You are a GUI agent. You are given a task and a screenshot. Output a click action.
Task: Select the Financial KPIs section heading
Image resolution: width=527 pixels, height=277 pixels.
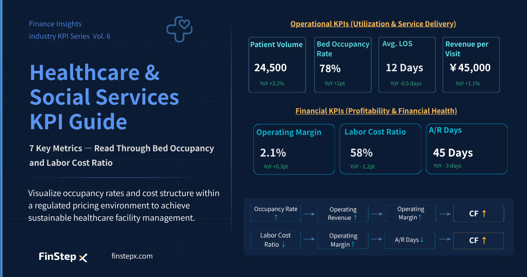click(x=376, y=111)
